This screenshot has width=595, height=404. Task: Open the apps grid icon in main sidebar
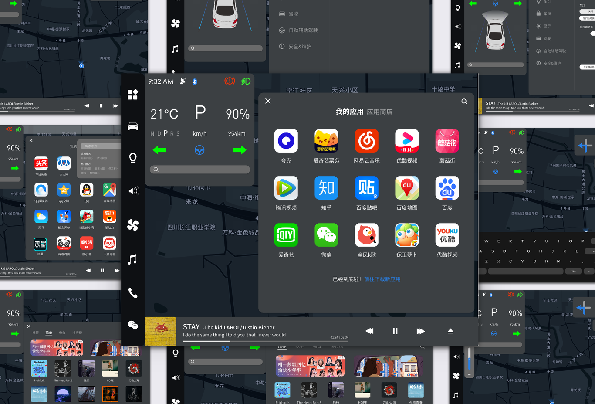click(133, 95)
